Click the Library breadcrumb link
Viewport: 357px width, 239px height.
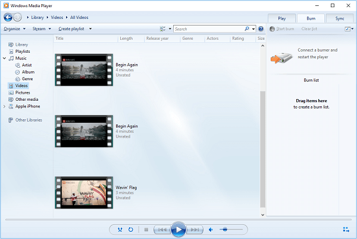37,17
